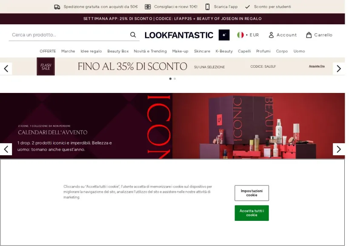349x246 pixels.
Task: Click Scarica l'app link
Action: tap(226, 7)
